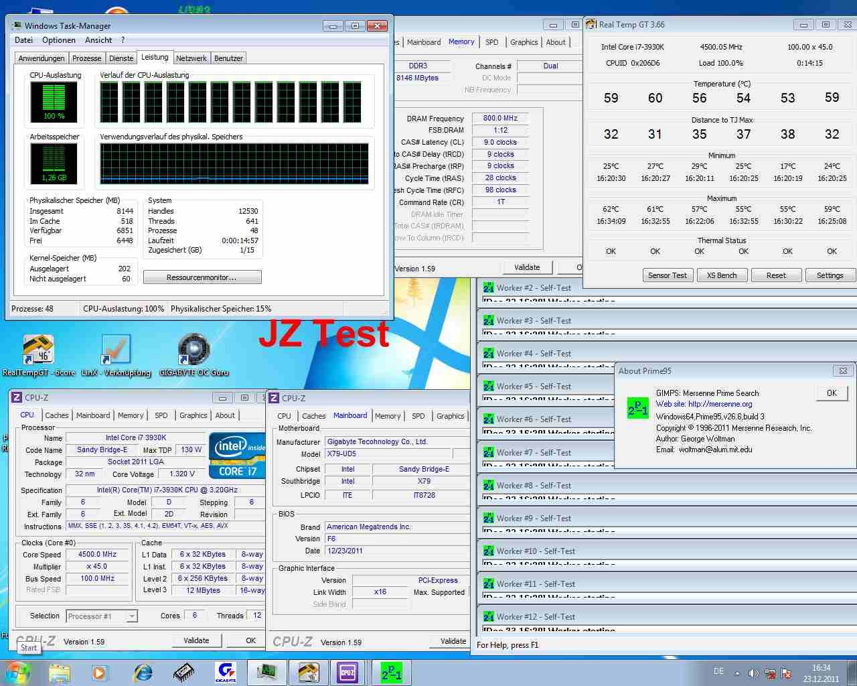Click the Task Manager title bar icon
Viewport: 857px width, 686px height.
pos(17,25)
